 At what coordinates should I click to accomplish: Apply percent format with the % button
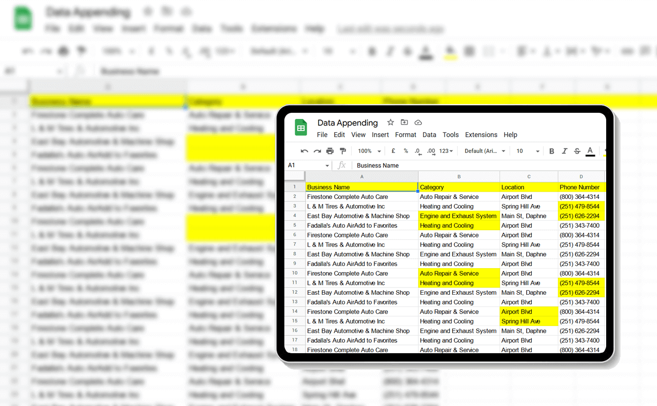[405, 151]
